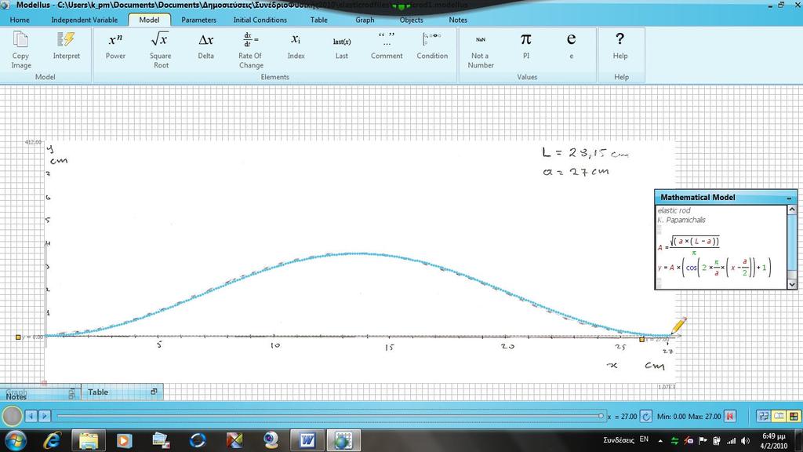Switch to Microsoft Word in the taskbar
Screen dimensions: 803x452
[307, 440]
